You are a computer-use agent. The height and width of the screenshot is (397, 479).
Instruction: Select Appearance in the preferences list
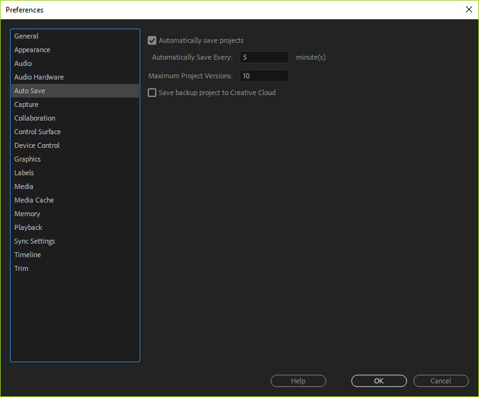click(x=32, y=50)
